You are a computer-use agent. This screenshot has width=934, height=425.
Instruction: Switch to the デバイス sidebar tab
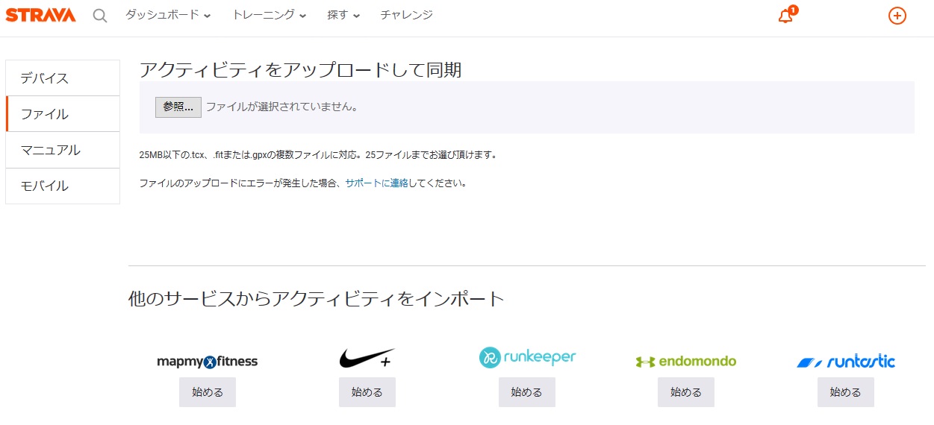pyautogui.click(x=63, y=78)
